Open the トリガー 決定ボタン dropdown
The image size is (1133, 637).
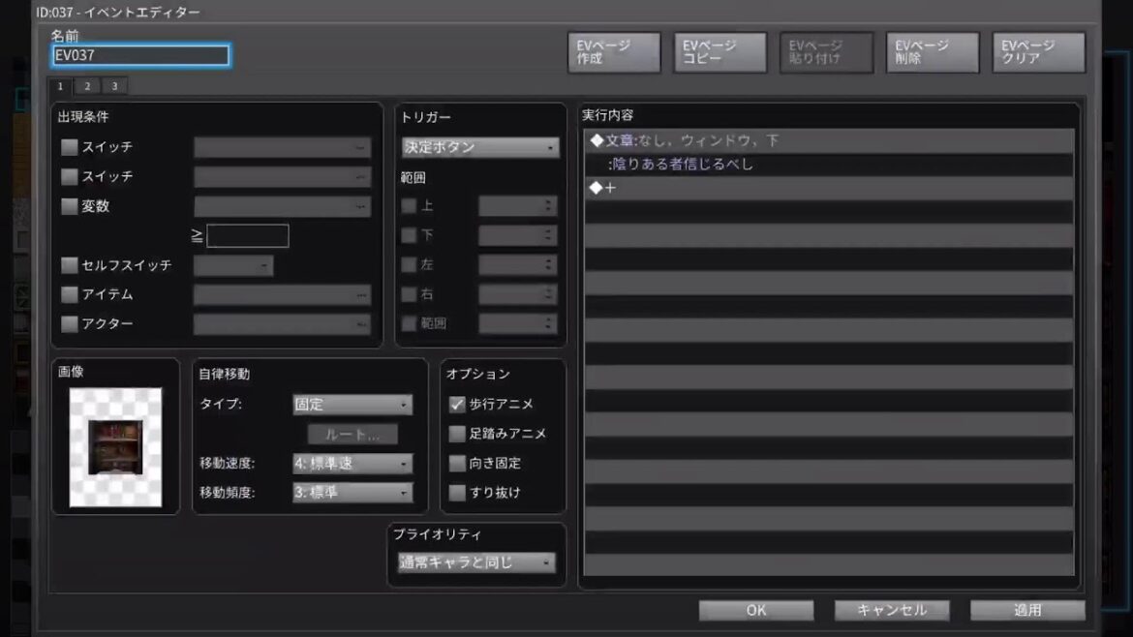480,148
